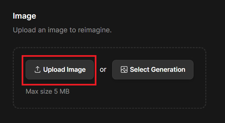Click the Upload Image button

pyautogui.click(x=60, y=69)
